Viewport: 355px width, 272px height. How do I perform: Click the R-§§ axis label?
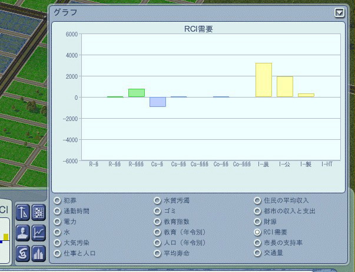pyautogui.click(x=115, y=164)
